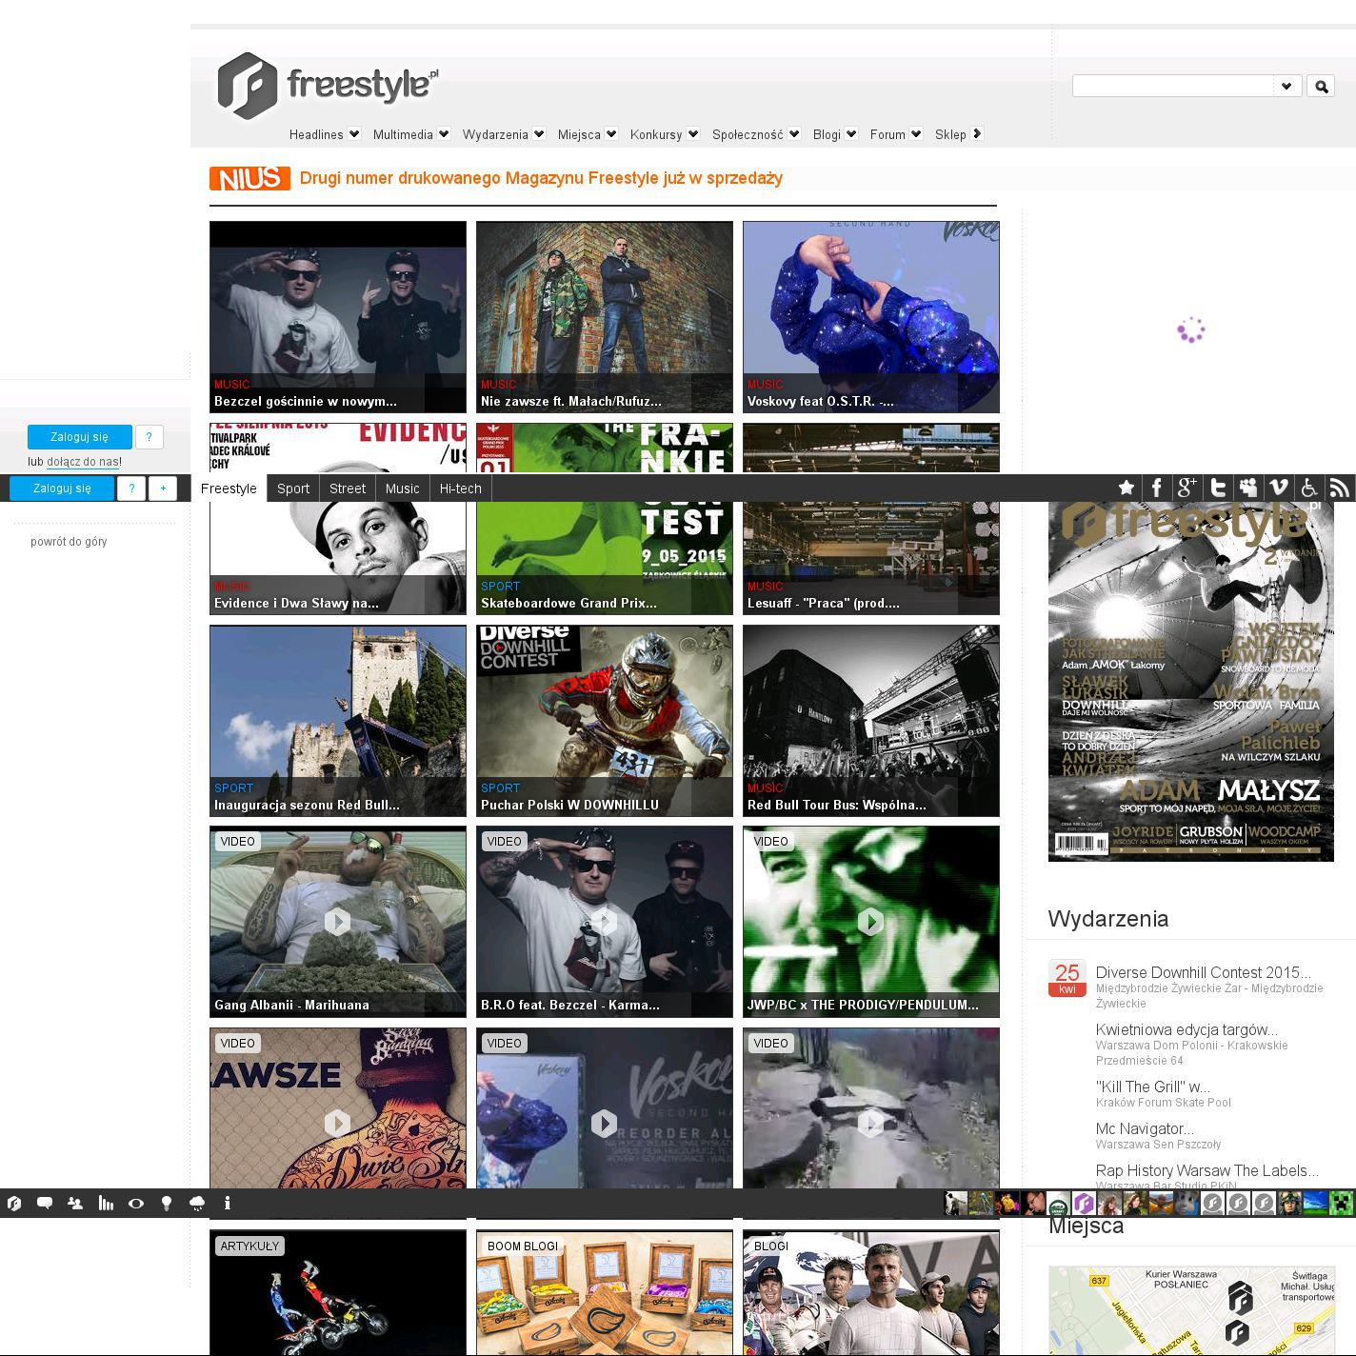Select the Hi-tech tab
This screenshot has height=1356, width=1356.
coord(460,489)
